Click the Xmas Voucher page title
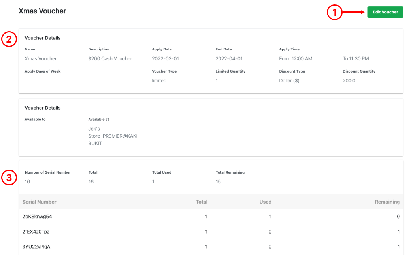407x258 pixels. coord(42,11)
